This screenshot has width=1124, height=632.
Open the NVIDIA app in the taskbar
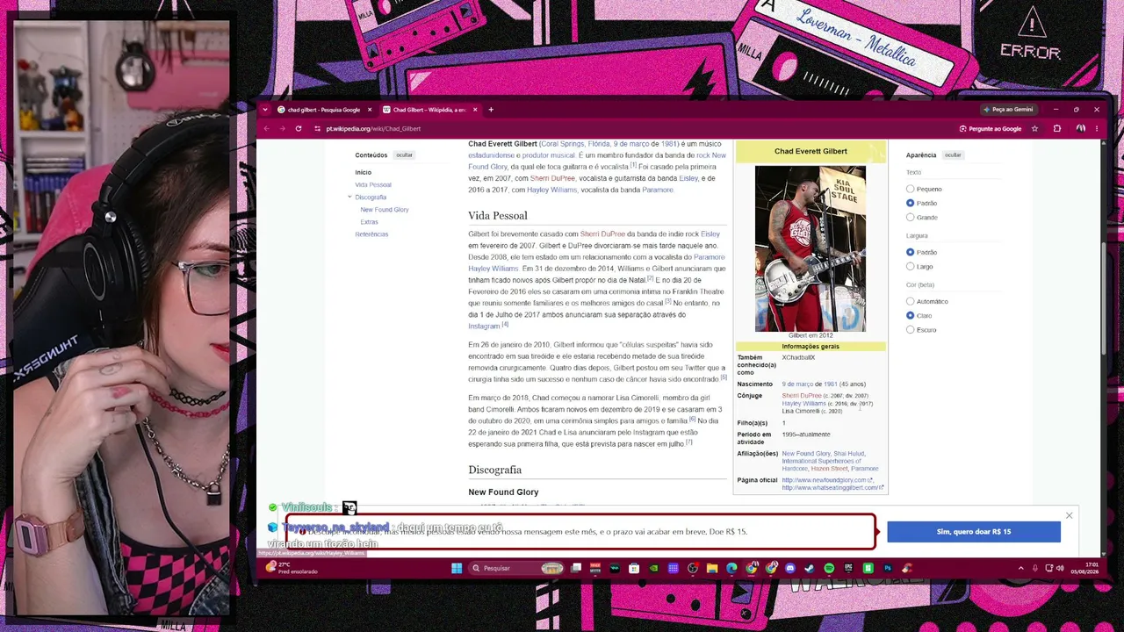click(x=653, y=568)
